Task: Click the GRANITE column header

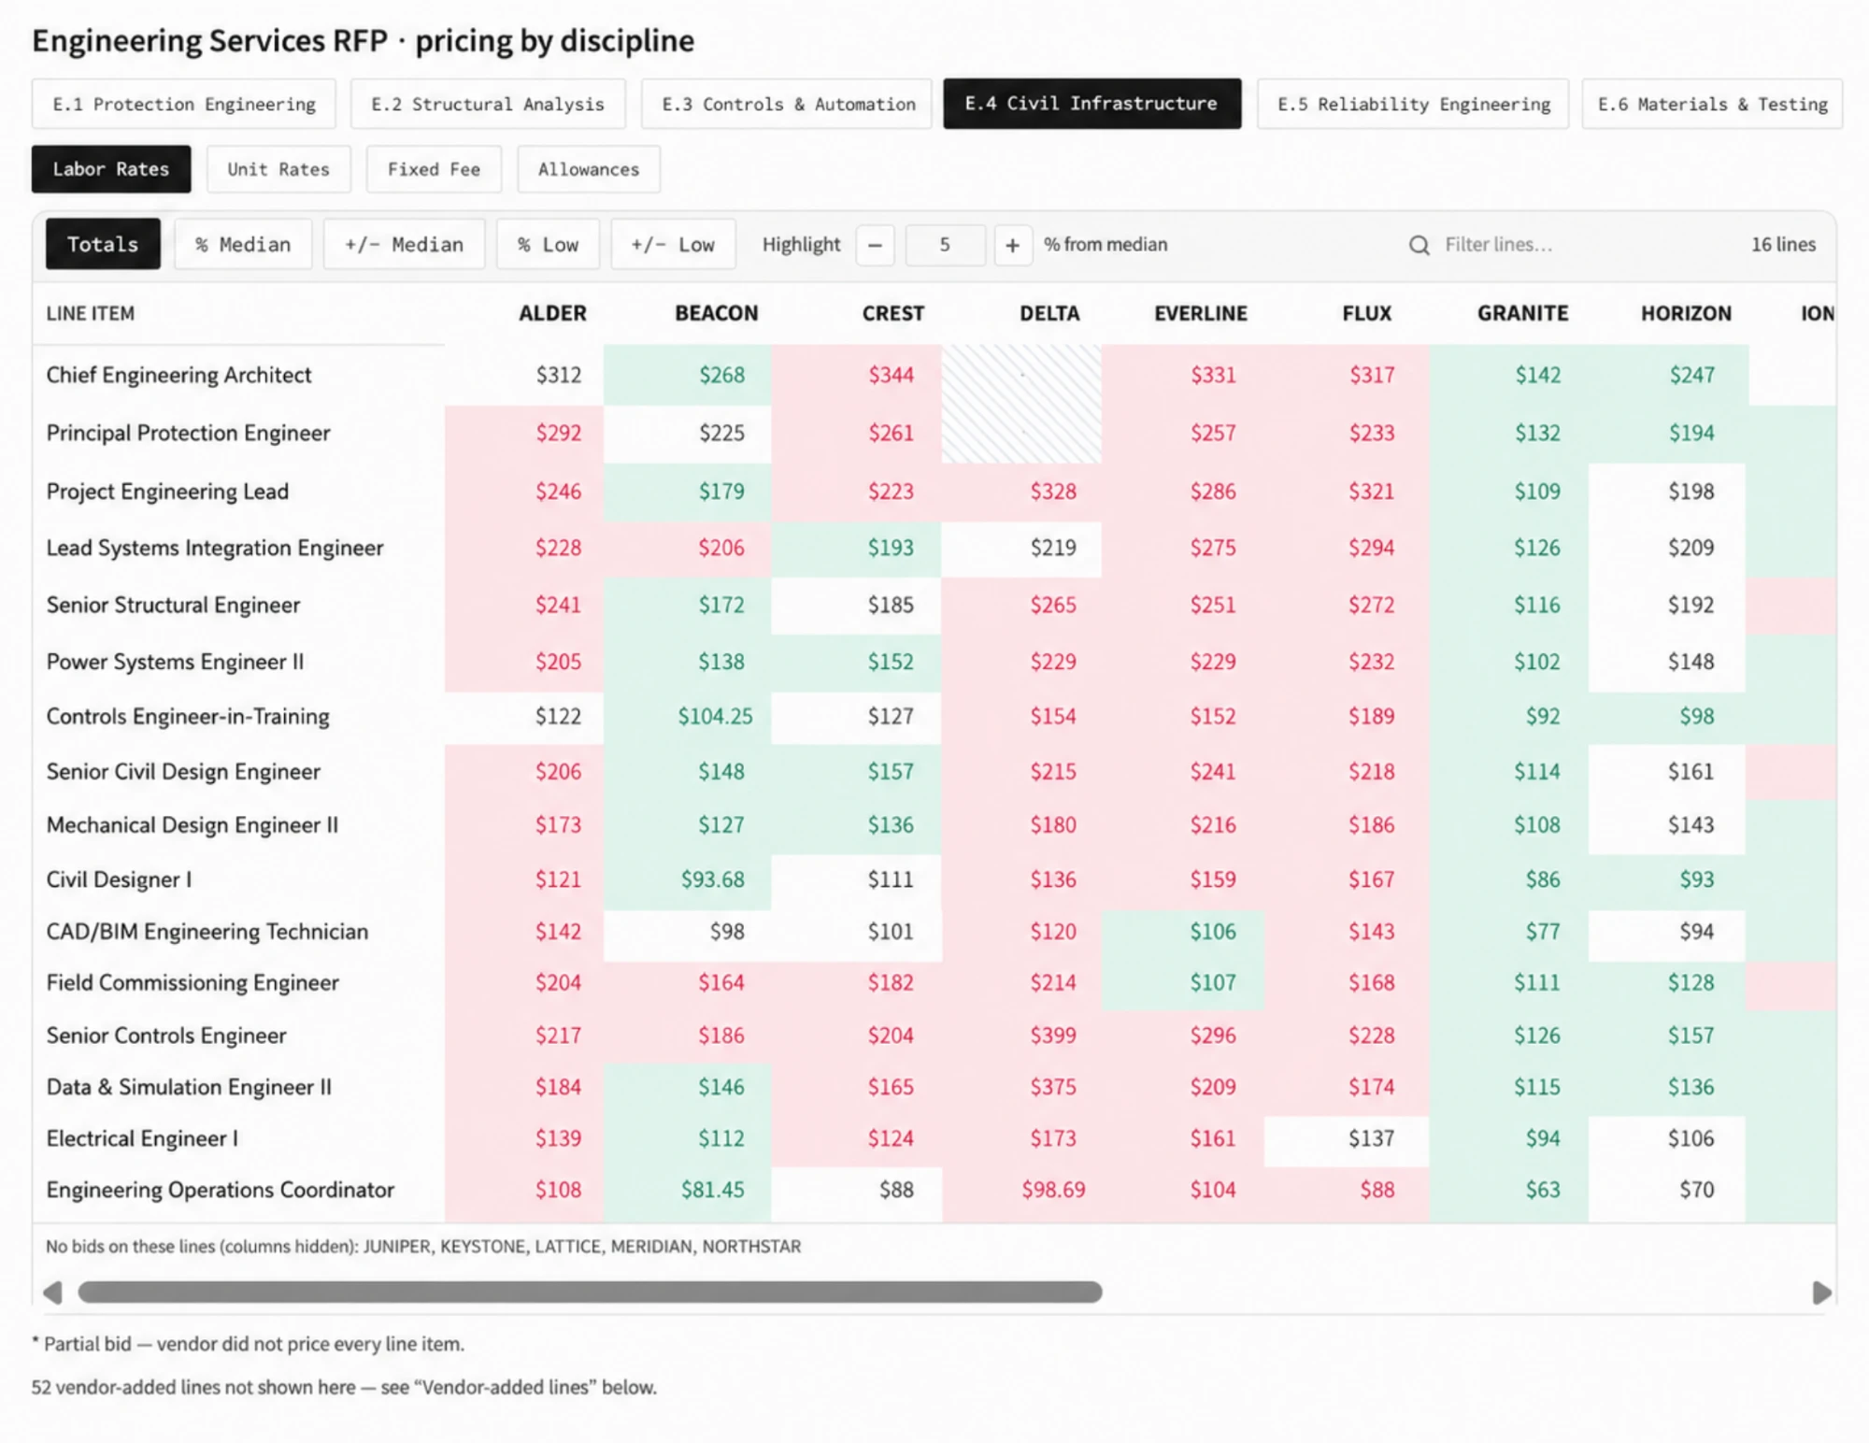Action: click(x=1522, y=314)
